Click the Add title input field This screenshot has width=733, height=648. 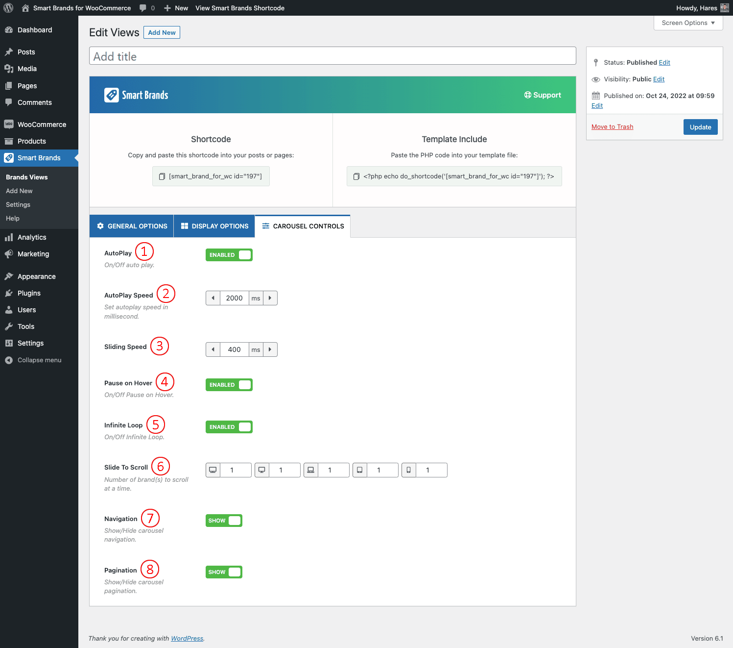[332, 56]
